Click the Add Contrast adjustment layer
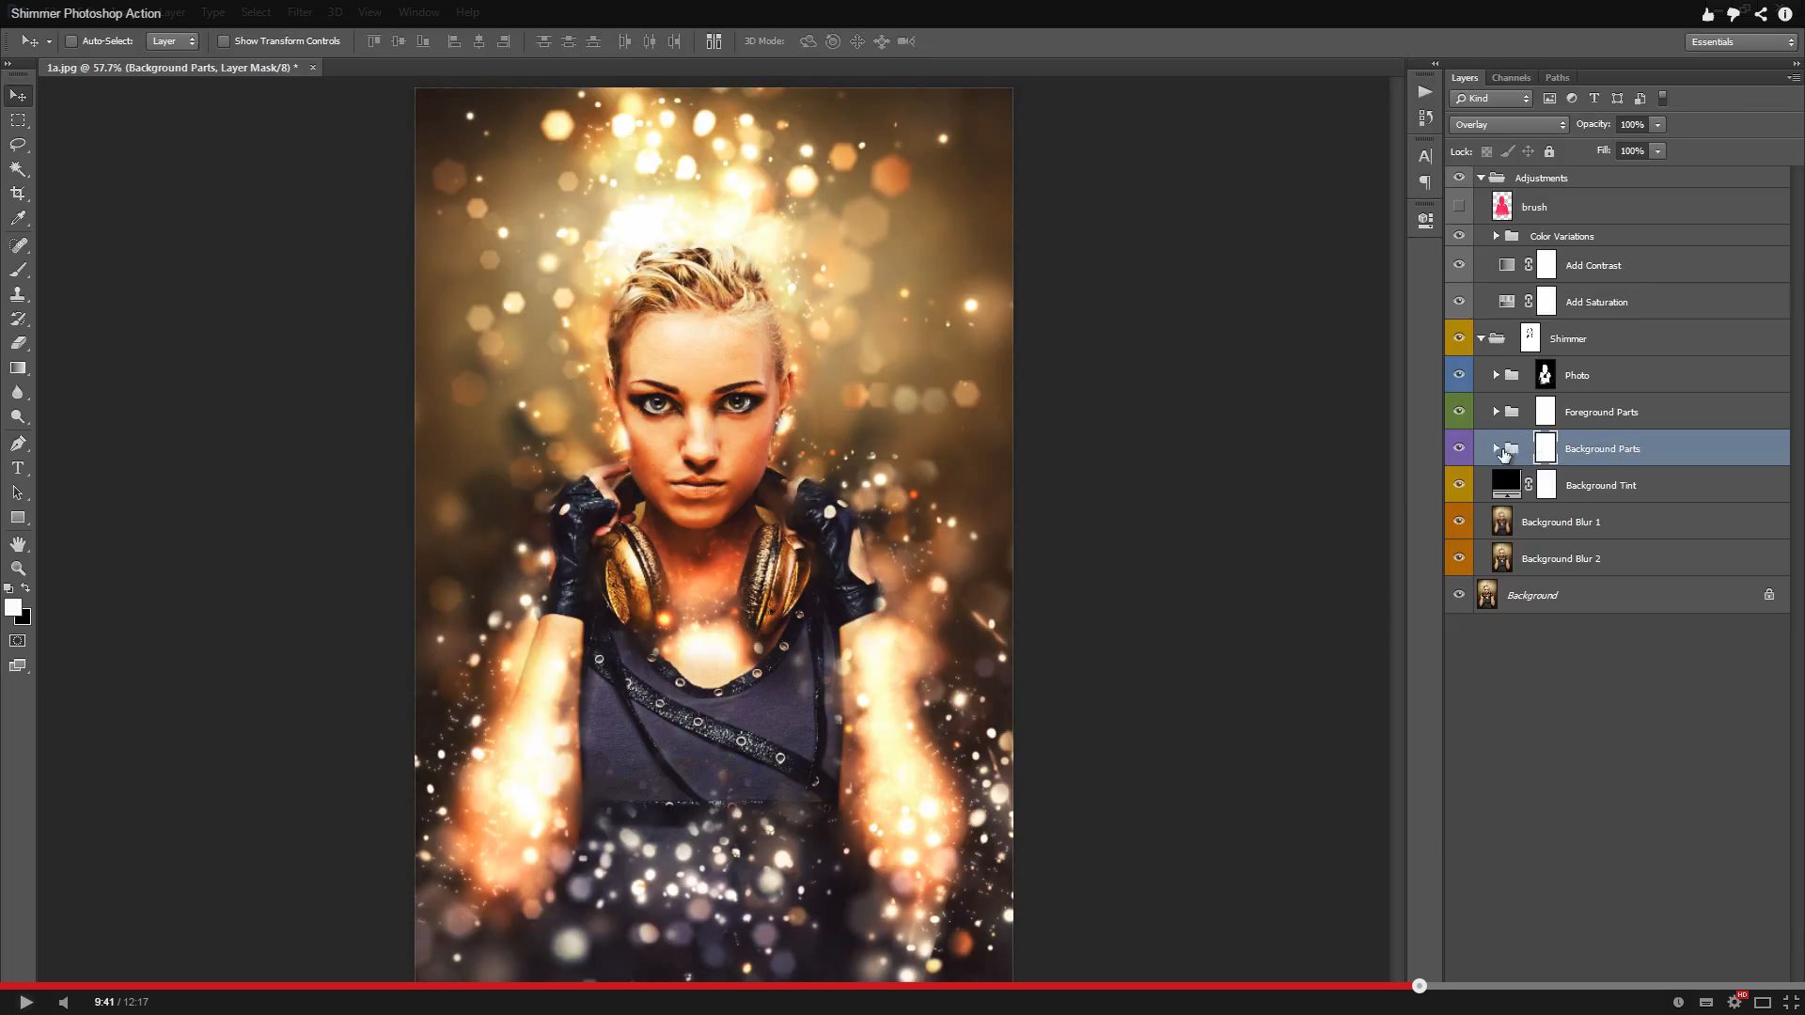The height and width of the screenshot is (1015, 1805). 1593,264
